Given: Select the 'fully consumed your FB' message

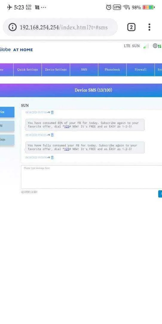Looking at the screenshot, I should pyautogui.click(x=85, y=147).
